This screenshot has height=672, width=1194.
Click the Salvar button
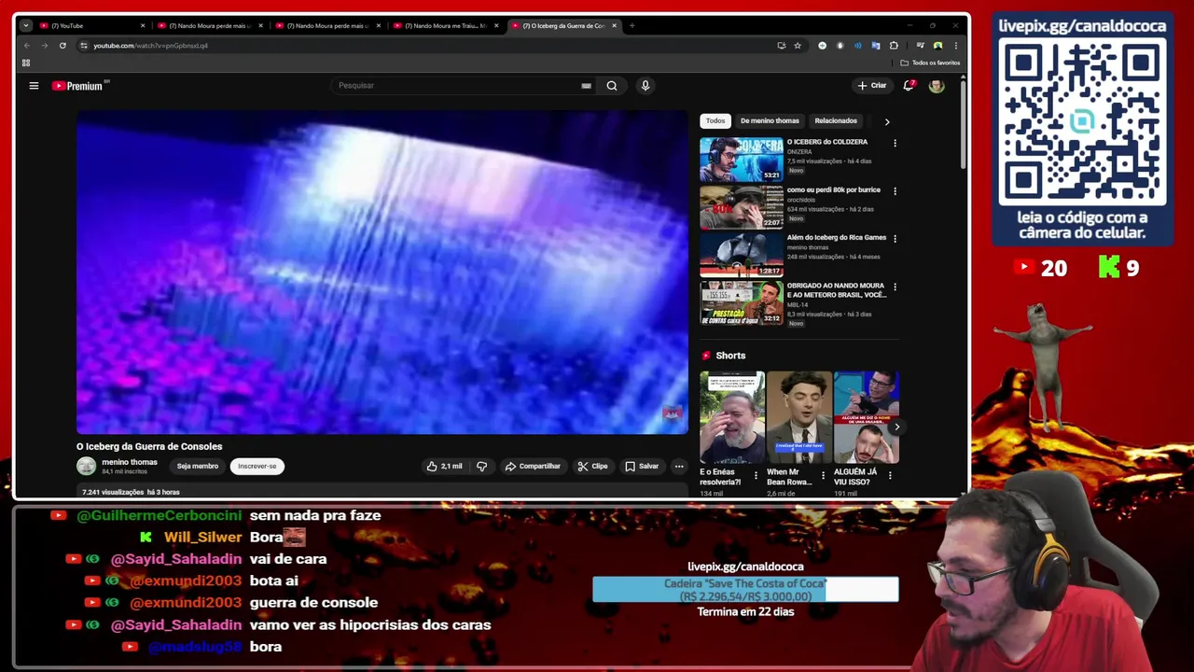(642, 466)
